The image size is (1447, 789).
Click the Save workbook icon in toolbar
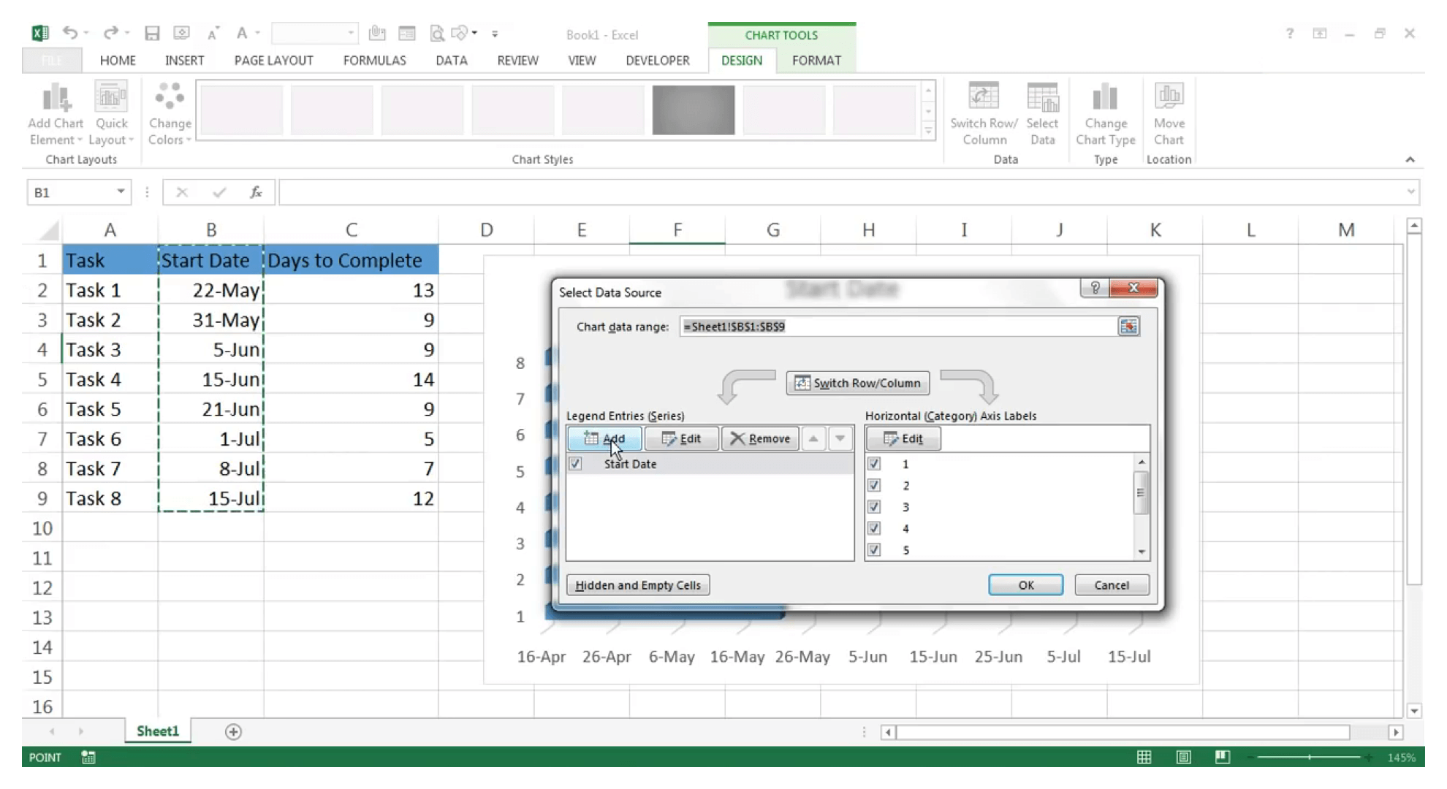(151, 34)
